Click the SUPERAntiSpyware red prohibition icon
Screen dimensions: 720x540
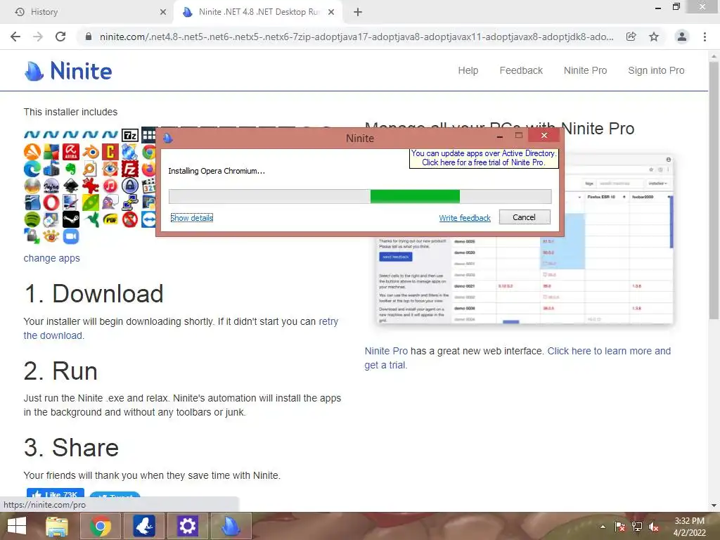click(130, 219)
